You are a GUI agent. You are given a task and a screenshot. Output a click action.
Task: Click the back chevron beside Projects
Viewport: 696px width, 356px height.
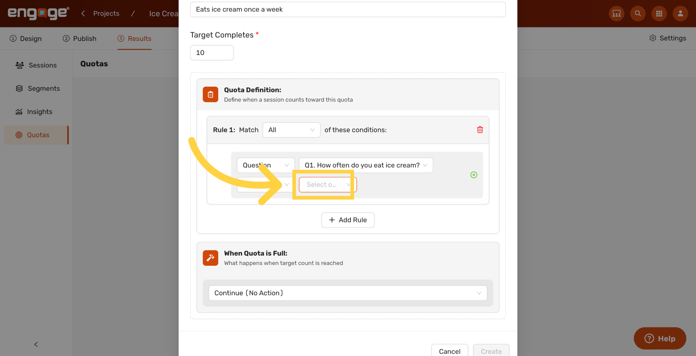83,13
